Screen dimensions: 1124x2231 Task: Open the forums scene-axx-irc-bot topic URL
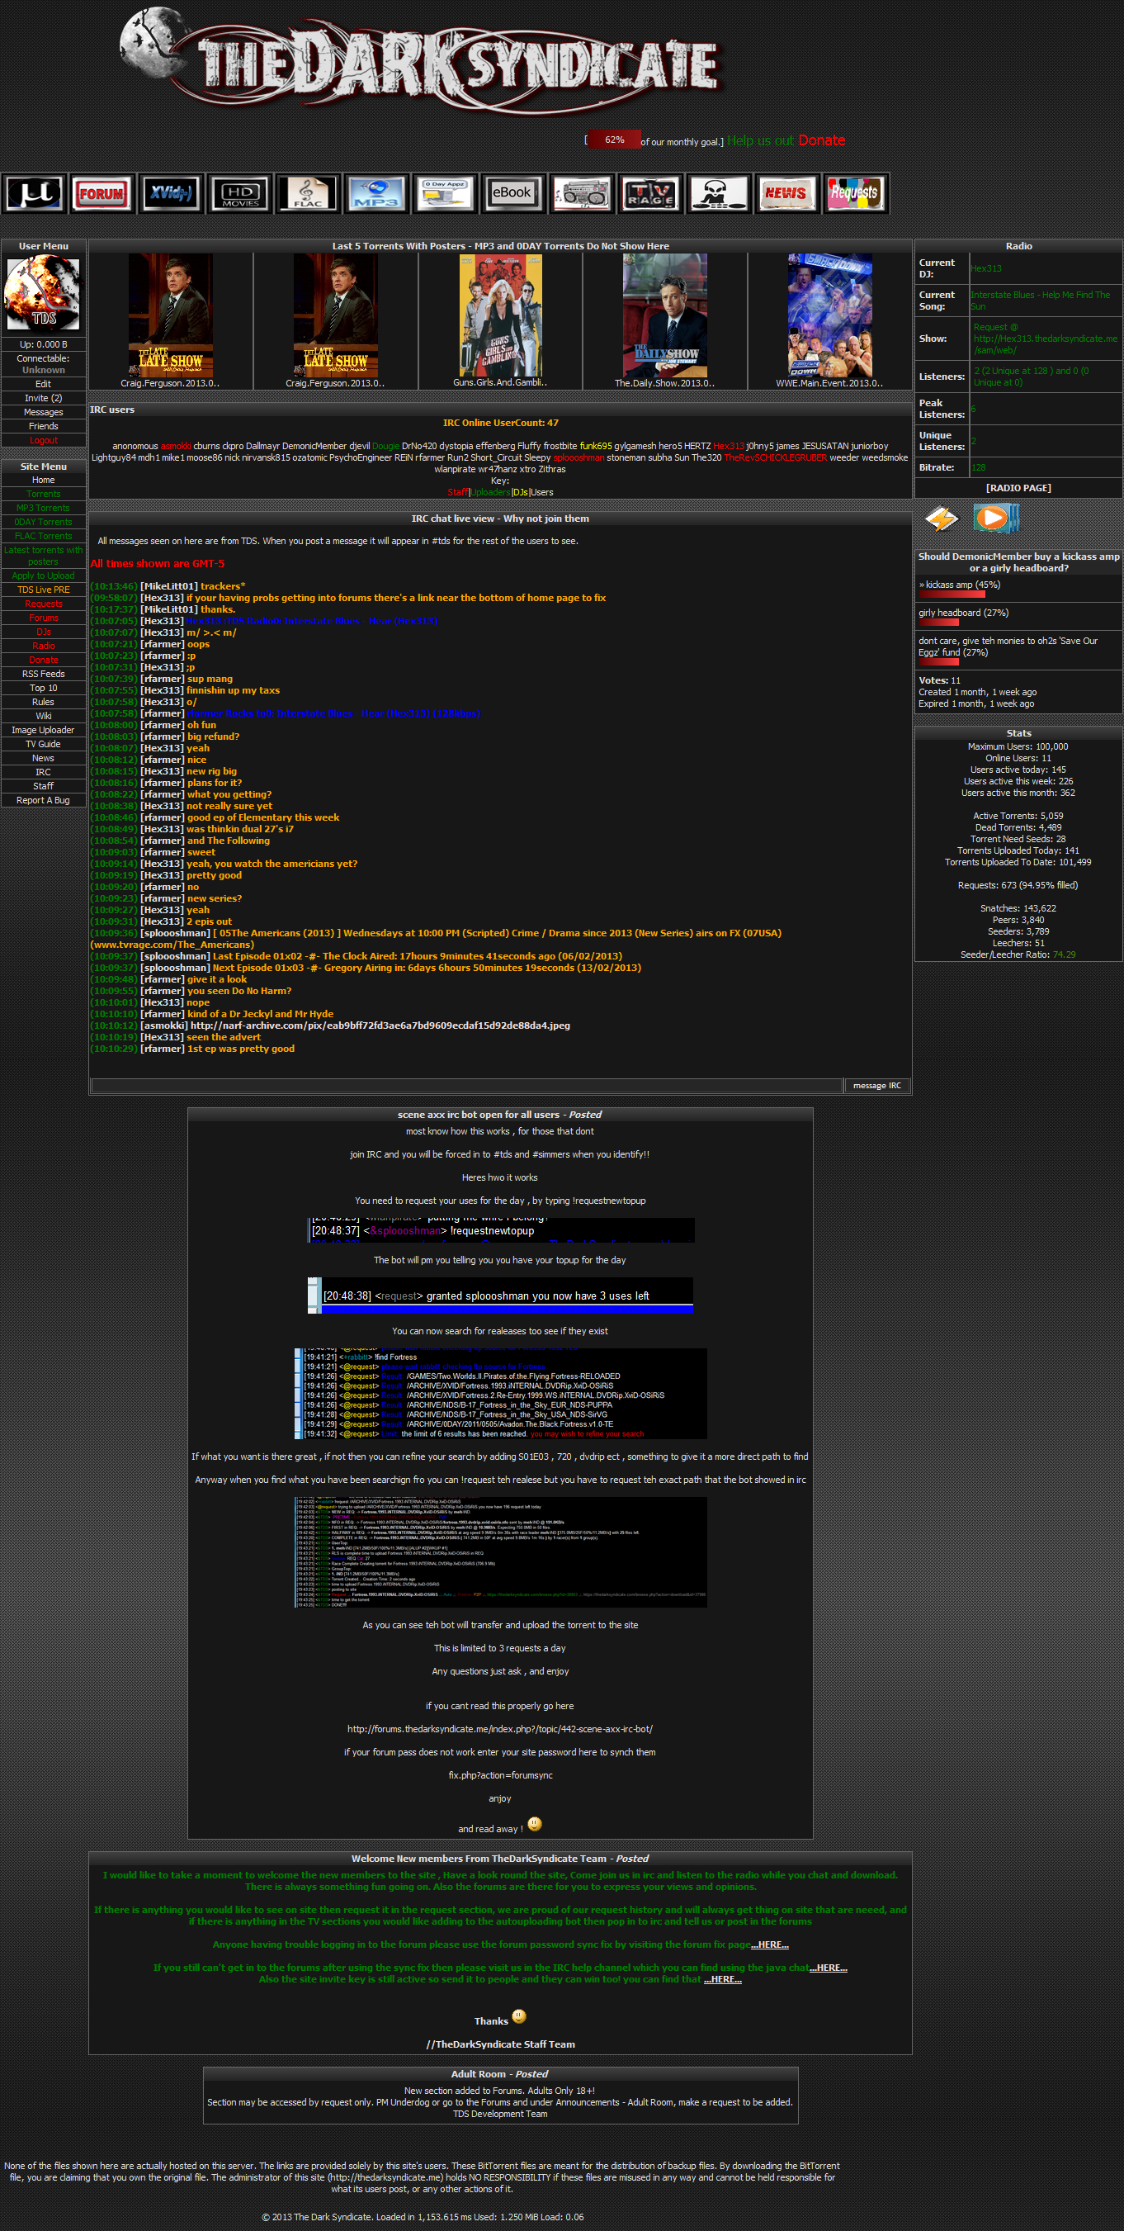[x=499, y=1729]
